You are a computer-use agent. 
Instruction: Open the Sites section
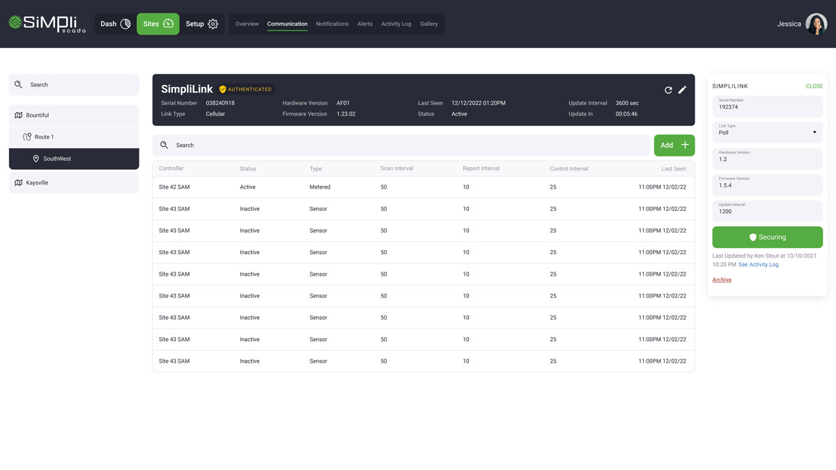click(158, 24)
